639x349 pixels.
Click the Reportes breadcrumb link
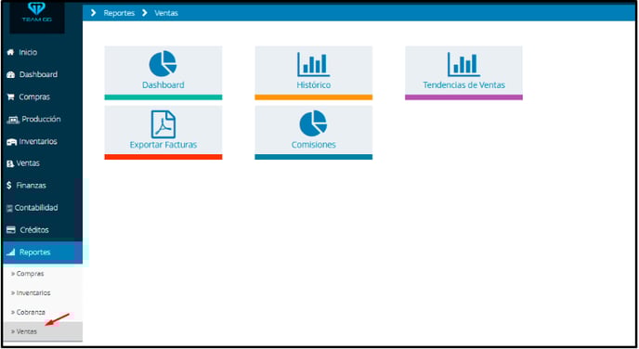pyautogui.click(x=119, y=13)
